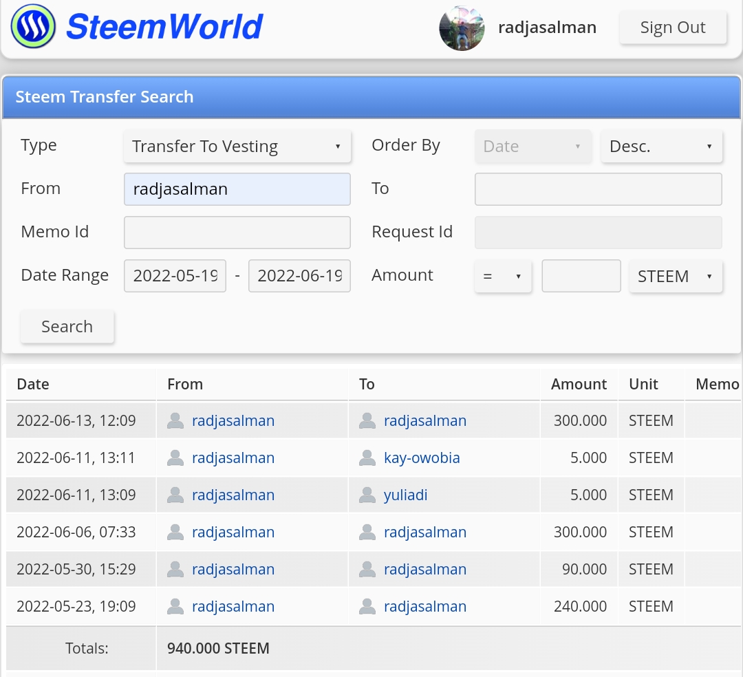Open From radjasalman link in 2022-06-11, 13:09 row

pos(233,495)
